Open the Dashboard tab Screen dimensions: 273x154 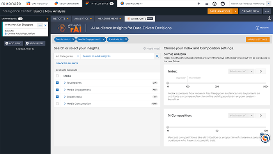click(37, 3)
